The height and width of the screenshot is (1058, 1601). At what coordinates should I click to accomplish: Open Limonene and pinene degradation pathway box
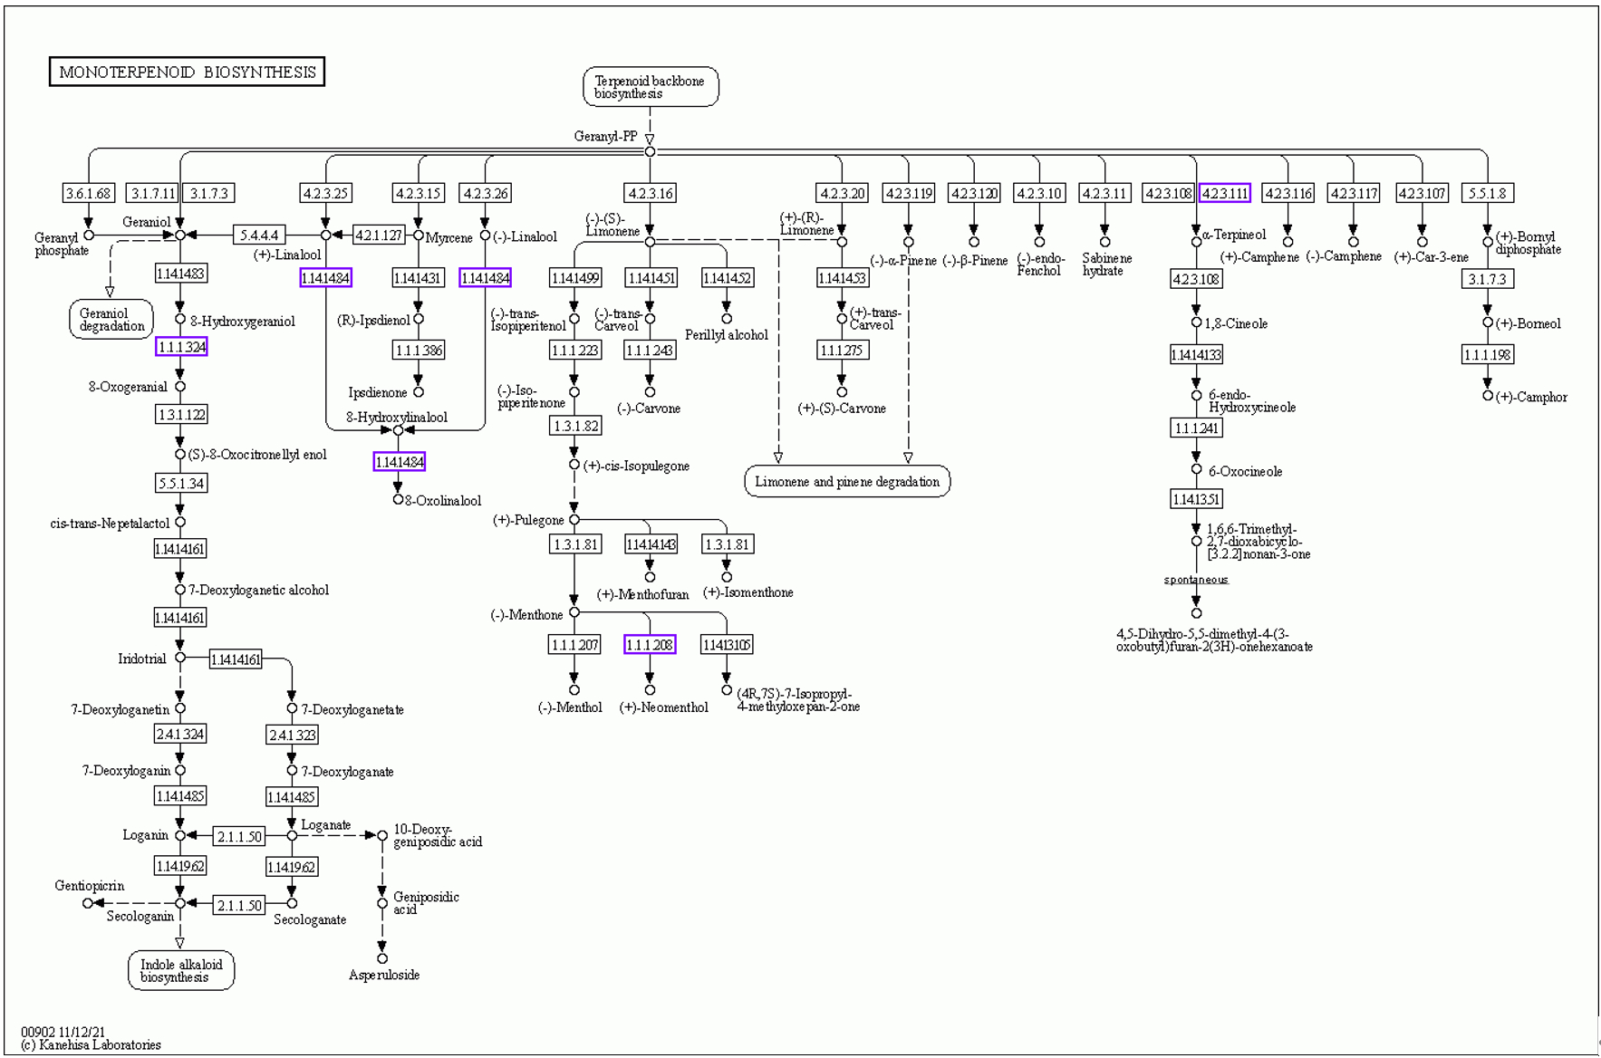click(847, 482)
